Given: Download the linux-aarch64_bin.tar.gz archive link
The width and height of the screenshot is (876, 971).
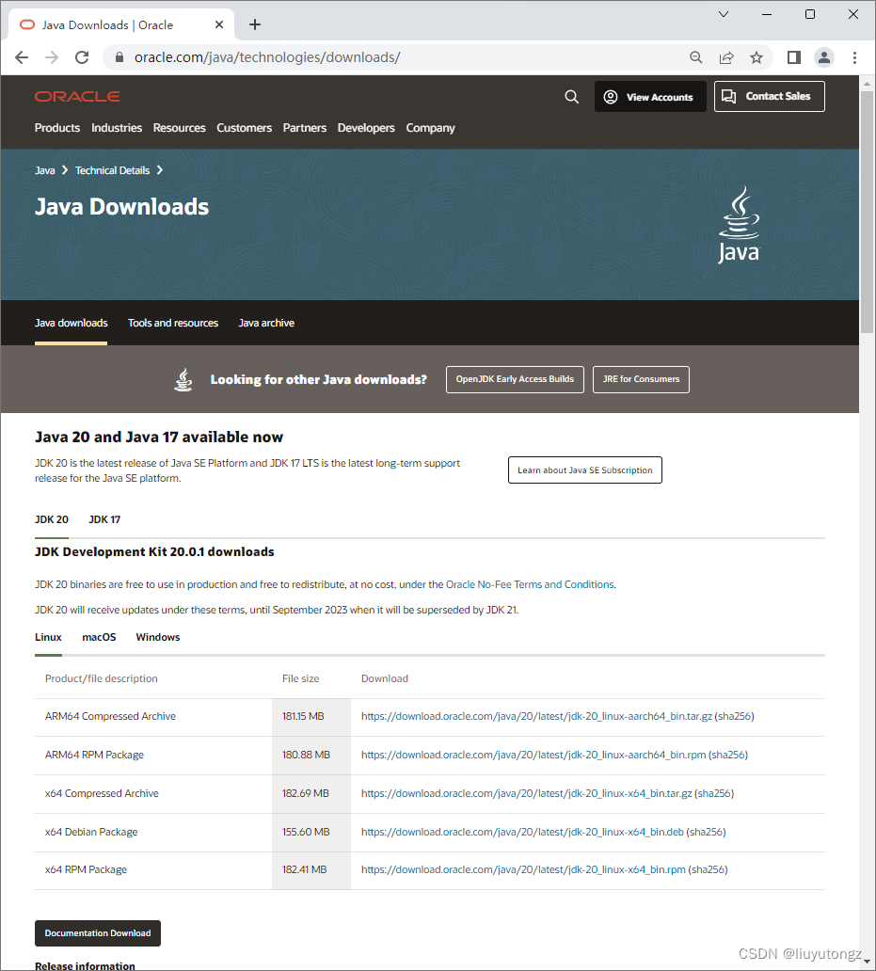Looking at the screenshot, I should click(x=536, y=716).
